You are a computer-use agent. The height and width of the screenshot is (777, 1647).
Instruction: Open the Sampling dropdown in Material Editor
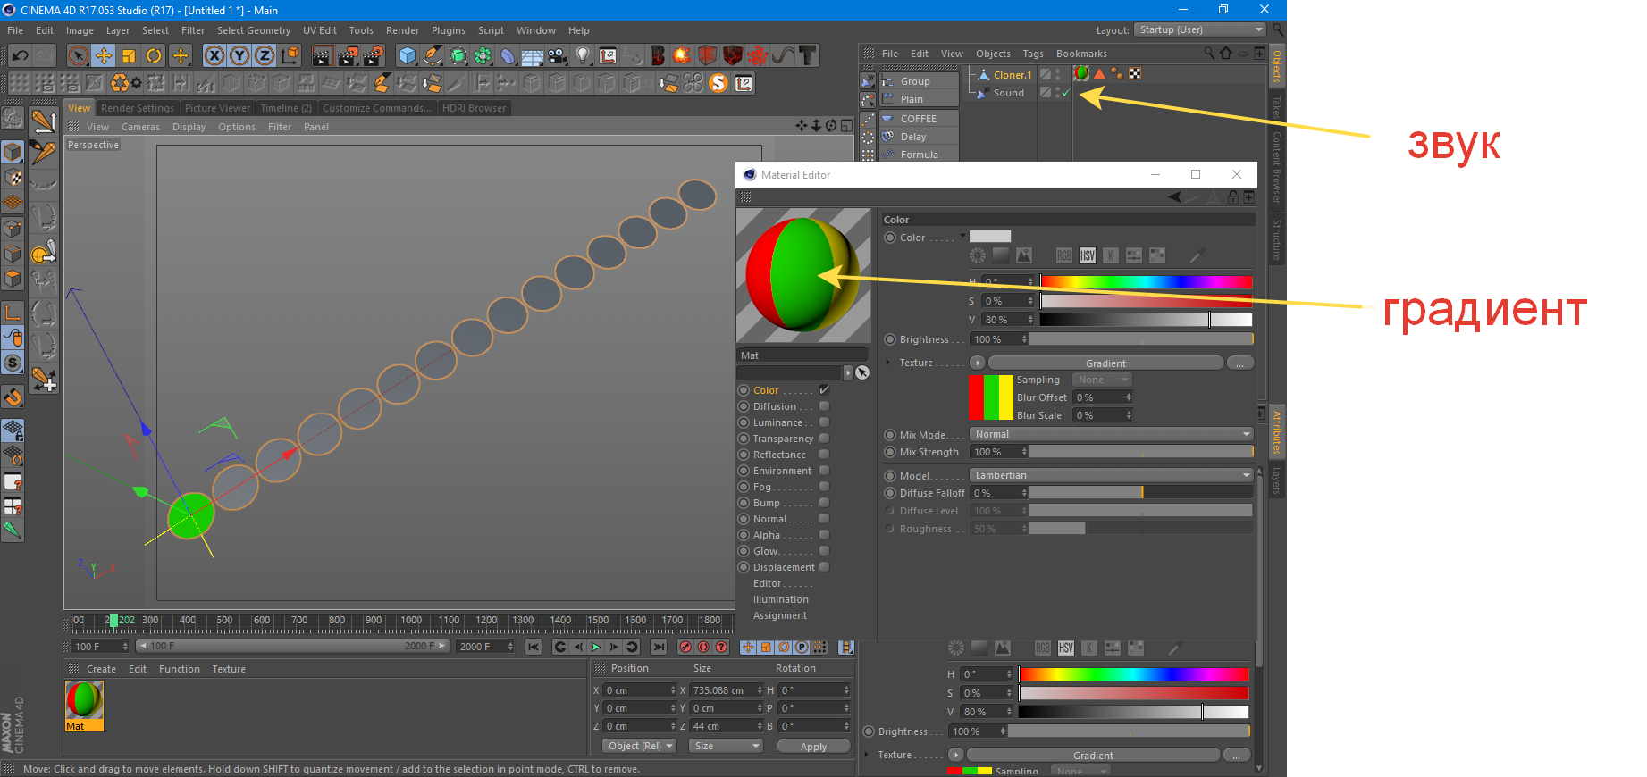(x=1102, y=380)
